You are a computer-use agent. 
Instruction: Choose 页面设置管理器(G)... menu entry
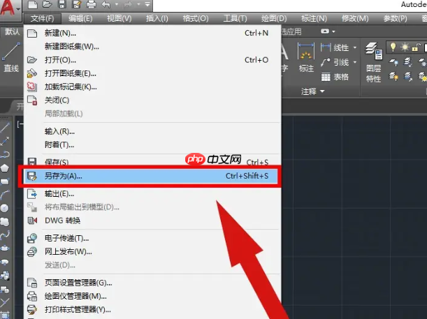[152, 283]
